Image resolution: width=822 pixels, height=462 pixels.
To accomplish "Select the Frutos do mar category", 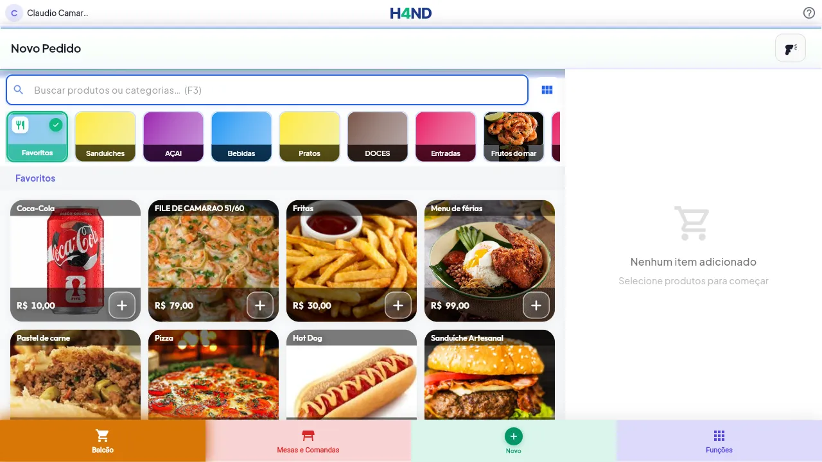I will [x=514, y=137].
